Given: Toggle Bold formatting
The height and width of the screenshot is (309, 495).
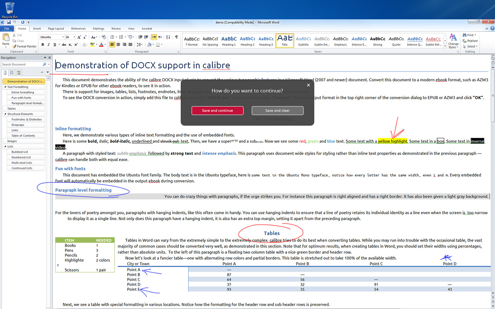Looking at the screenshot, I should 43,44.
